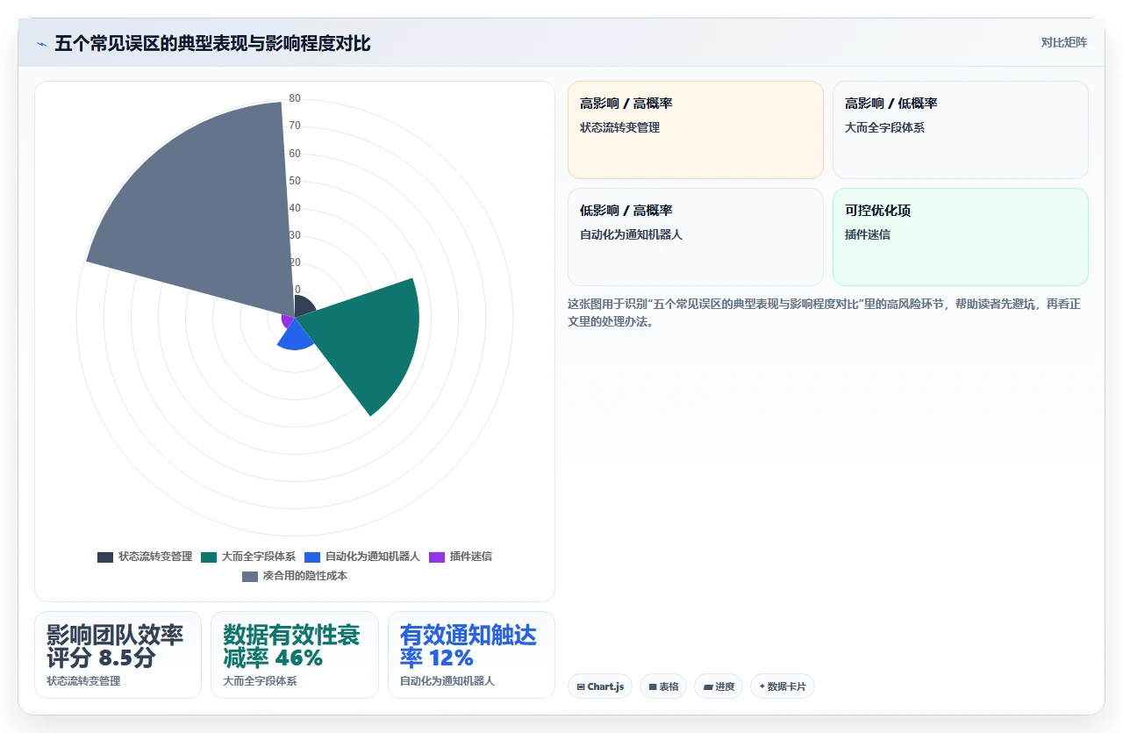Click 状态流转变管理 text in the orange card
Screen dimensions: 1123x733
click(x=620, y=127)
